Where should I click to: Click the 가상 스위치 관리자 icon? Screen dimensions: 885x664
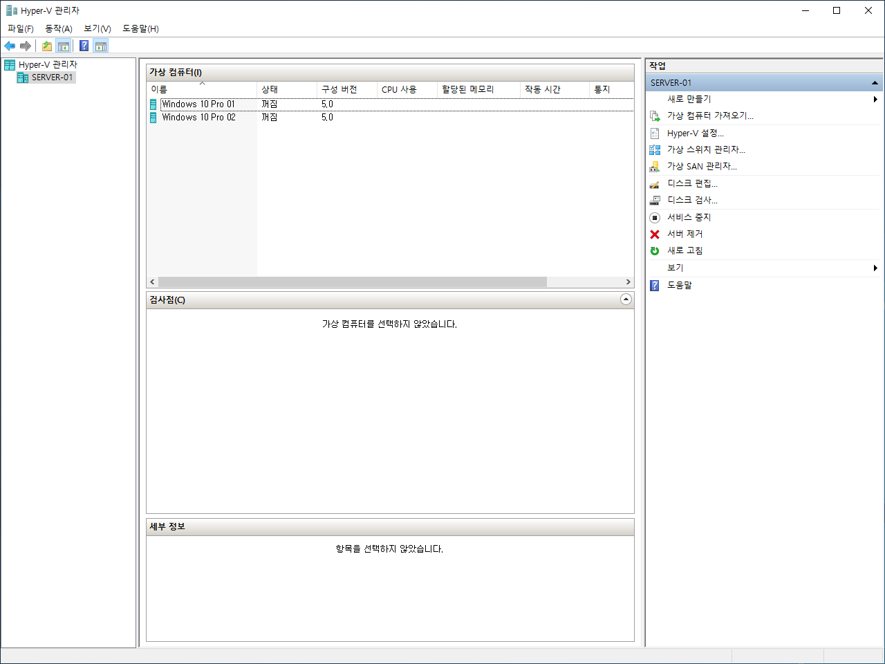[655, 150]
